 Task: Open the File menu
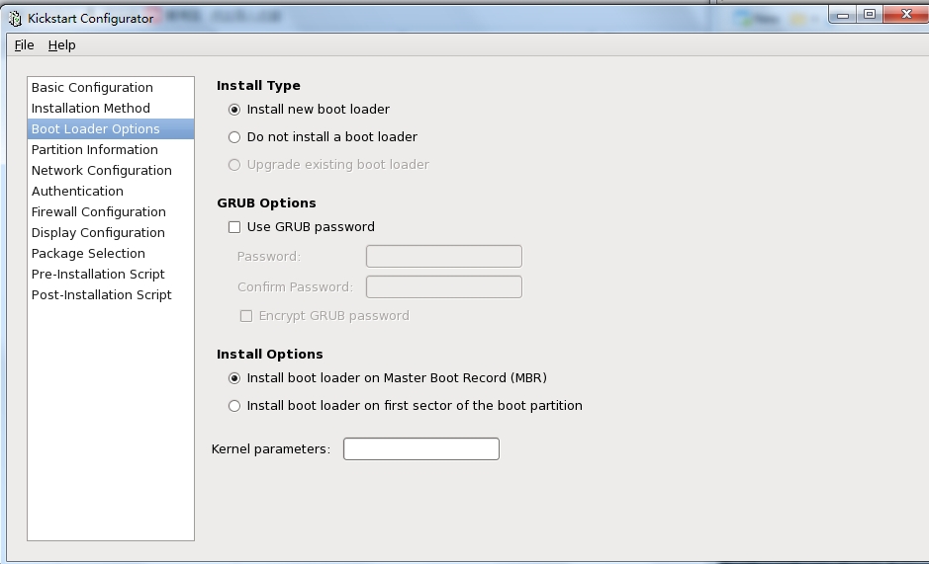pos(25,45)
